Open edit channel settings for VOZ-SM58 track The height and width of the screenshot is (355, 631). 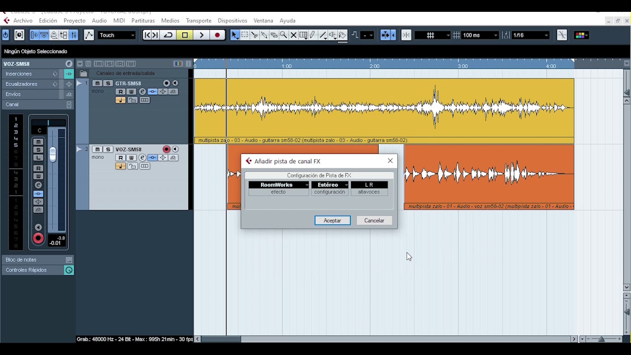click(142, 158)
